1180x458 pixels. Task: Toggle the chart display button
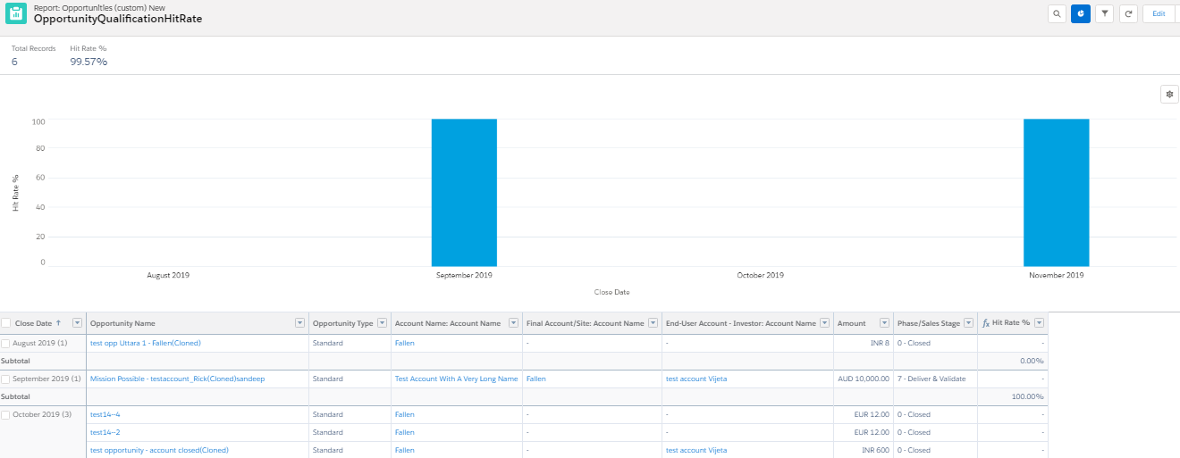[x=1081, y=13]
